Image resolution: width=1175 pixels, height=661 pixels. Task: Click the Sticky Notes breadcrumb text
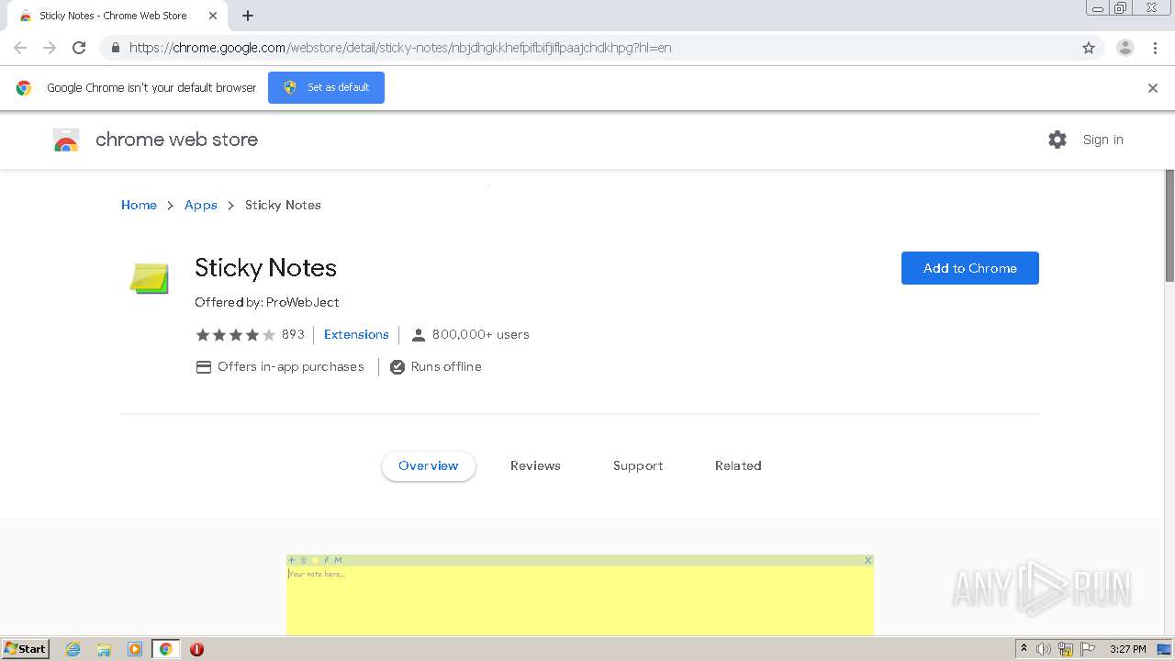pyautogui.click(x=283, y=205)
